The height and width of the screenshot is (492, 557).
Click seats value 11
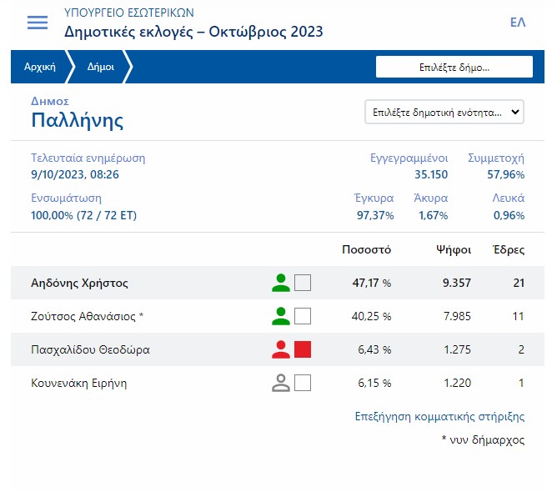tap(519, 316)
